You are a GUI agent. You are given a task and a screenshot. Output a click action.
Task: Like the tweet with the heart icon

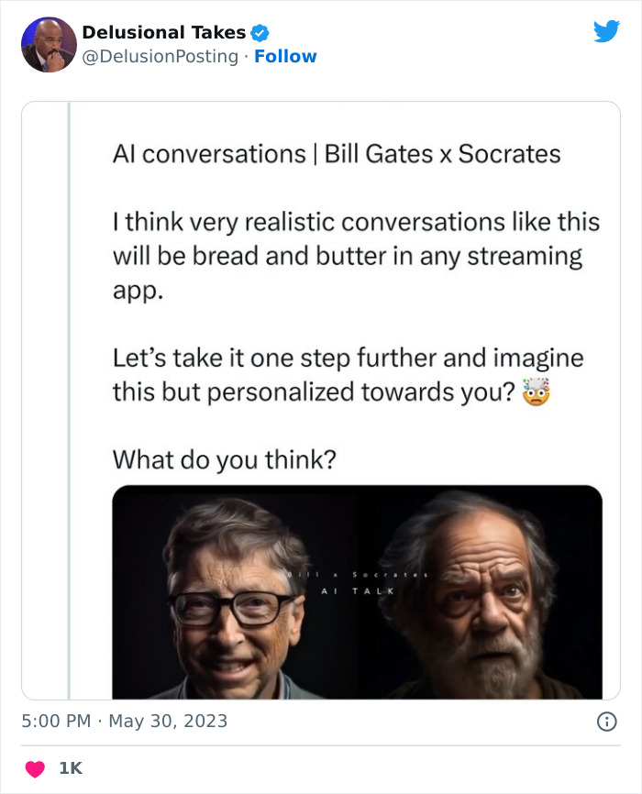tap(34, 768)
